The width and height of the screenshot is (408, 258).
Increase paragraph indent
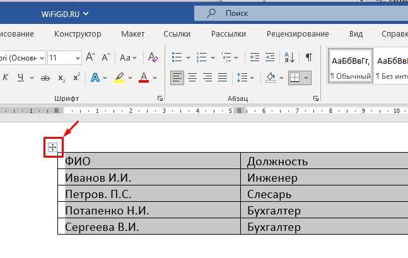pyautogui.click(x=269, y=57)
